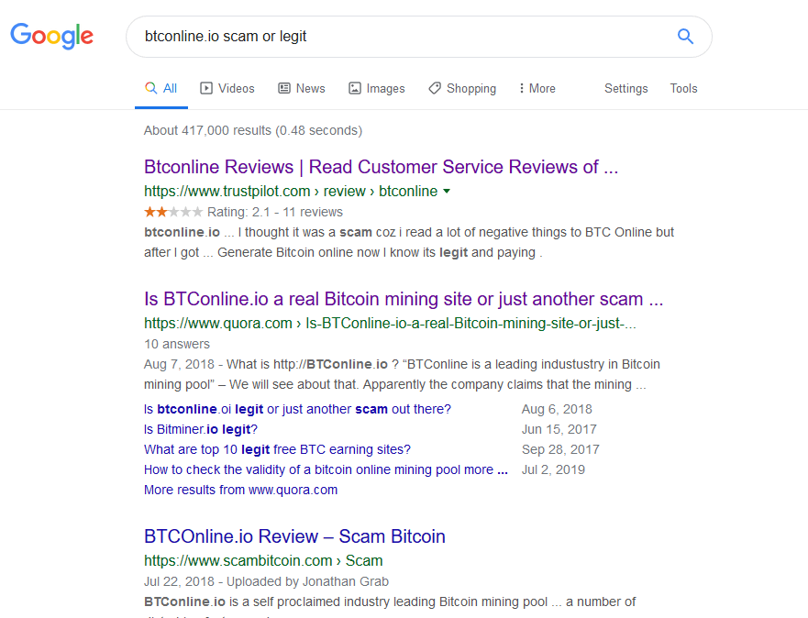
Task: Click Quora snippet 'What is http://BTConline.io'
Action: (306, 364)
